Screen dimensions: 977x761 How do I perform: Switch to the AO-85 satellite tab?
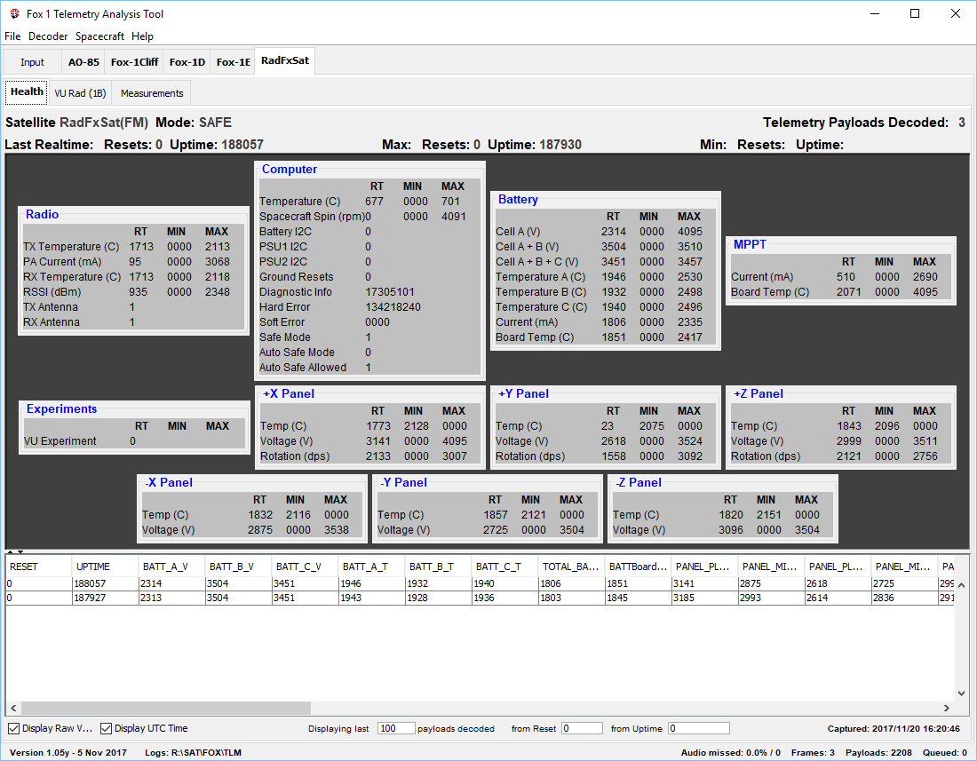coord(83,62)
